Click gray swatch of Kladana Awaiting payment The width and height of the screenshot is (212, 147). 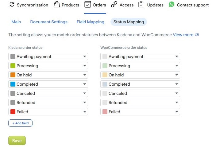click(x=13, y=56)
